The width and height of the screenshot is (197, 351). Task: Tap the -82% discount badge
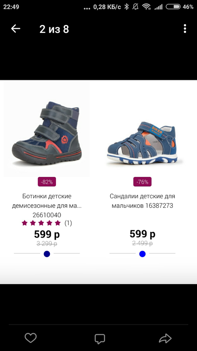coord(47,182)
